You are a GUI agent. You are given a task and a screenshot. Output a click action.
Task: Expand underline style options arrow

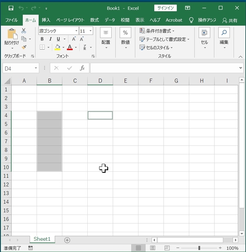coord(65,39)
